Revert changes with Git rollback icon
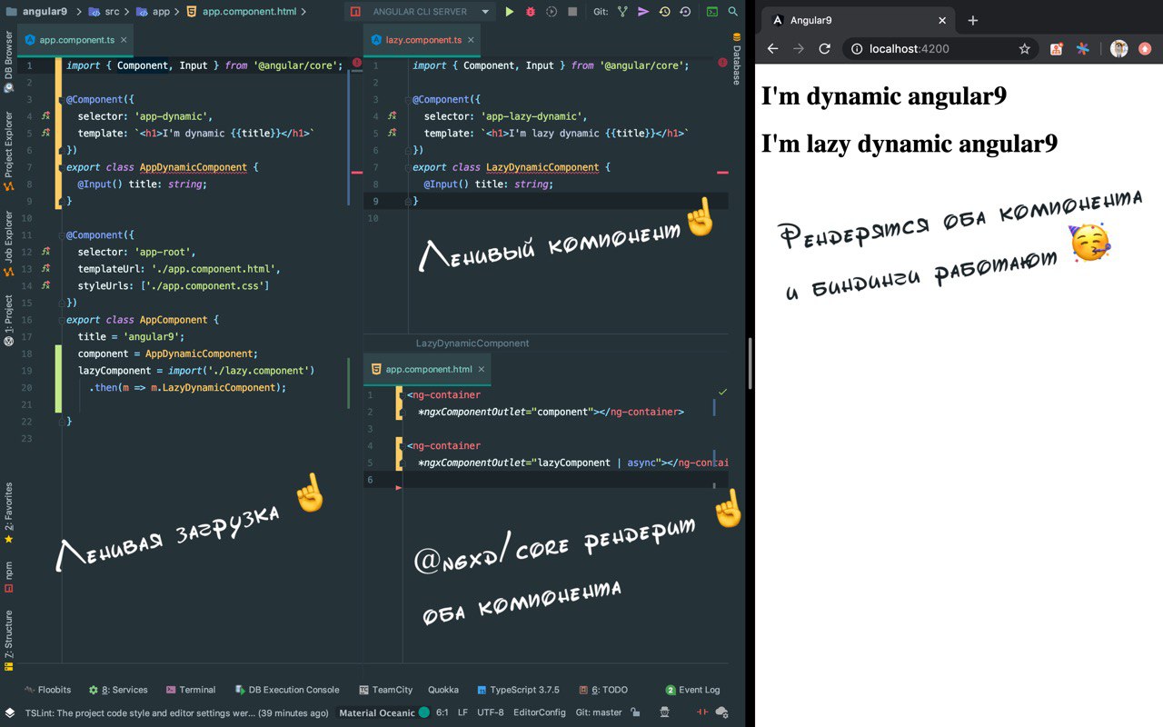 [685, 12]
